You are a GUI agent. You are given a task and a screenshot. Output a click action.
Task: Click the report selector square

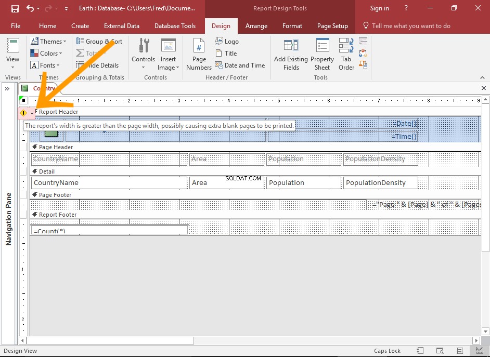point(23,100)
